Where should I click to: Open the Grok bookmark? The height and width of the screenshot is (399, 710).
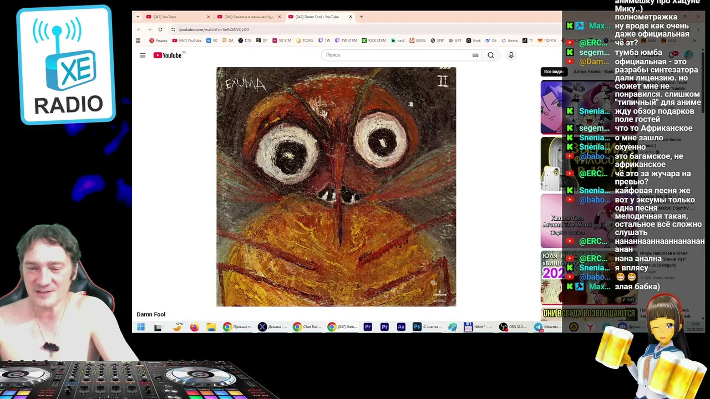[x=473, y=40]
